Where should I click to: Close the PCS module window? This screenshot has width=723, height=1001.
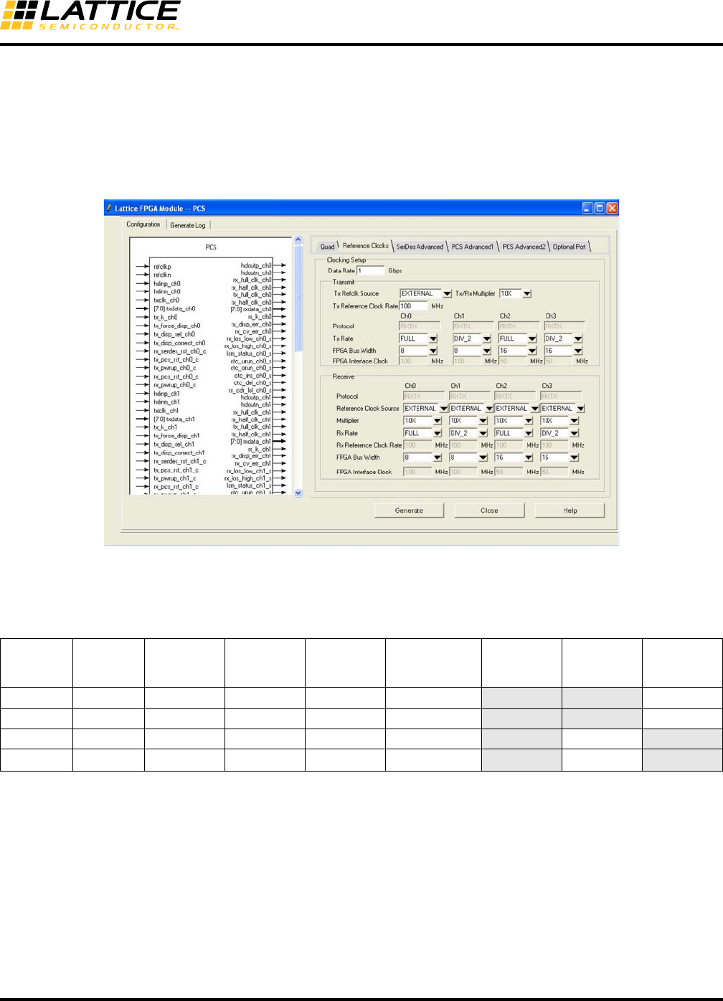pos(612,208)
